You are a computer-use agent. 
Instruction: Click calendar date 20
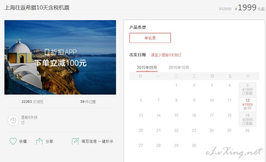pos(141,131)
